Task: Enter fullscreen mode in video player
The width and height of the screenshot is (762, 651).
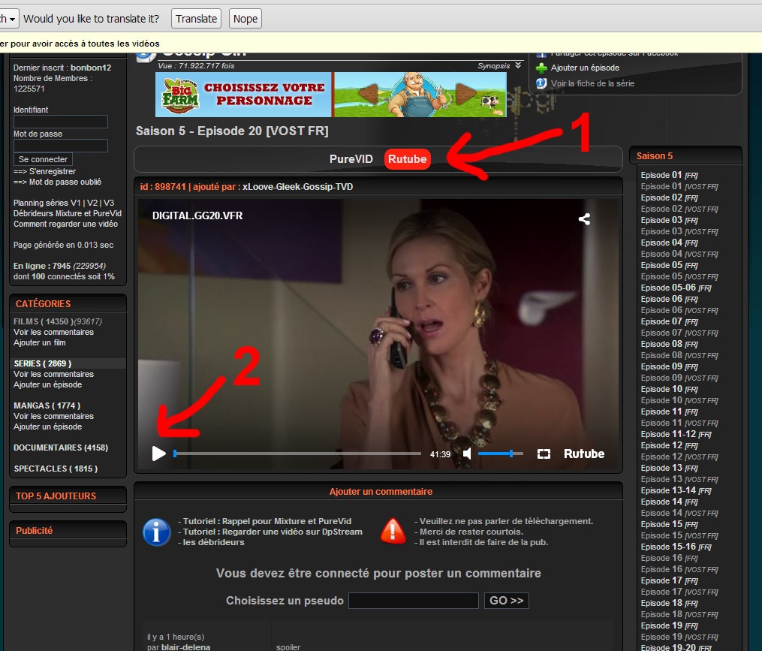Action: pyautogui.click(x=544, y=454)
